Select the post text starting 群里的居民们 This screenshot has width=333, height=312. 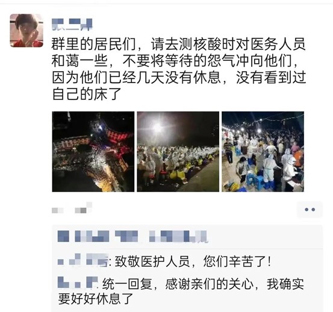pos(179,69)
